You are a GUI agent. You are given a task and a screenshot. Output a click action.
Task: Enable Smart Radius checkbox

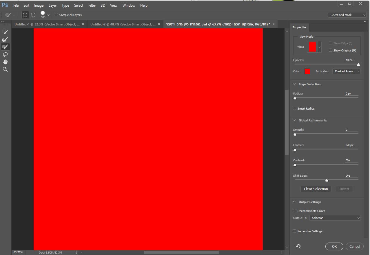(x=295, y=108)
